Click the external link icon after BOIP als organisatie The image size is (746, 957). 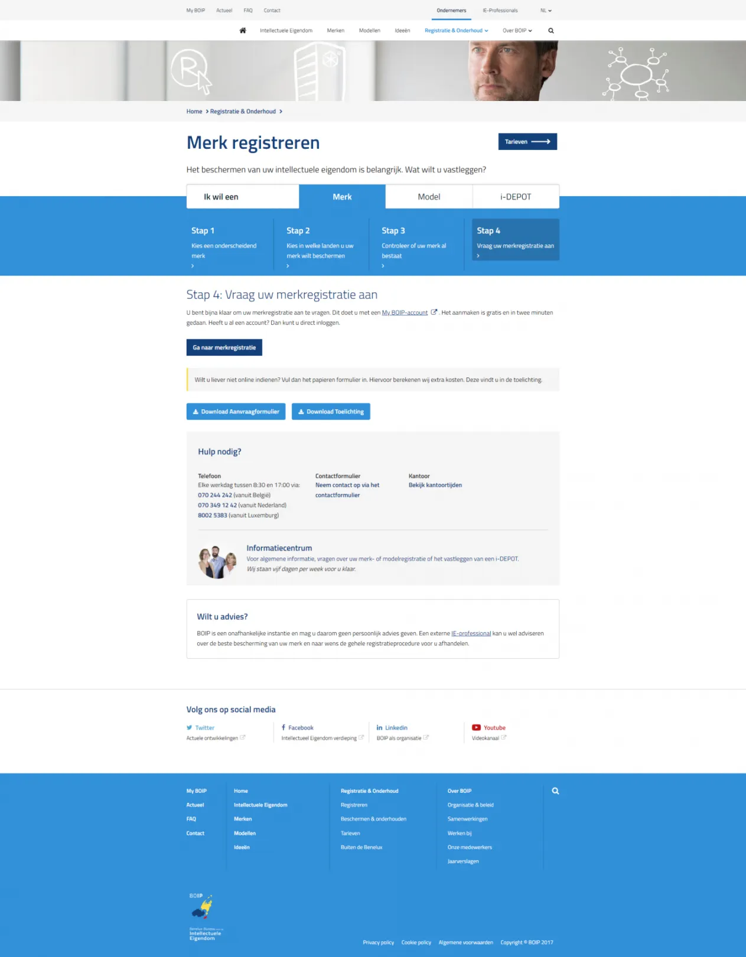(x=426, y=738)
